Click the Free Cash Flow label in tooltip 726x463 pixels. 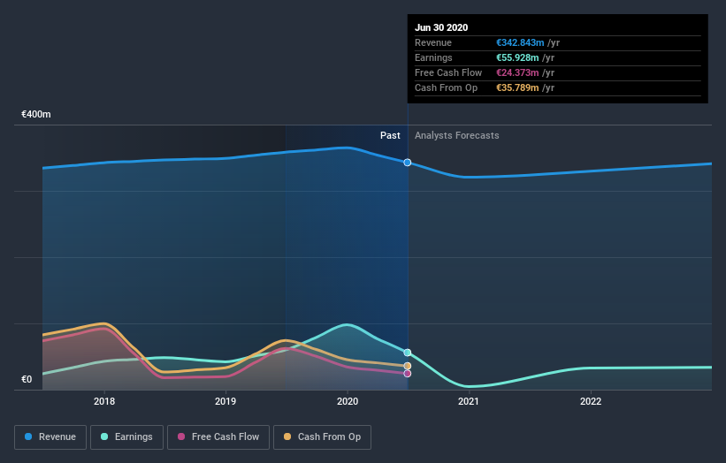click(448, 72)
